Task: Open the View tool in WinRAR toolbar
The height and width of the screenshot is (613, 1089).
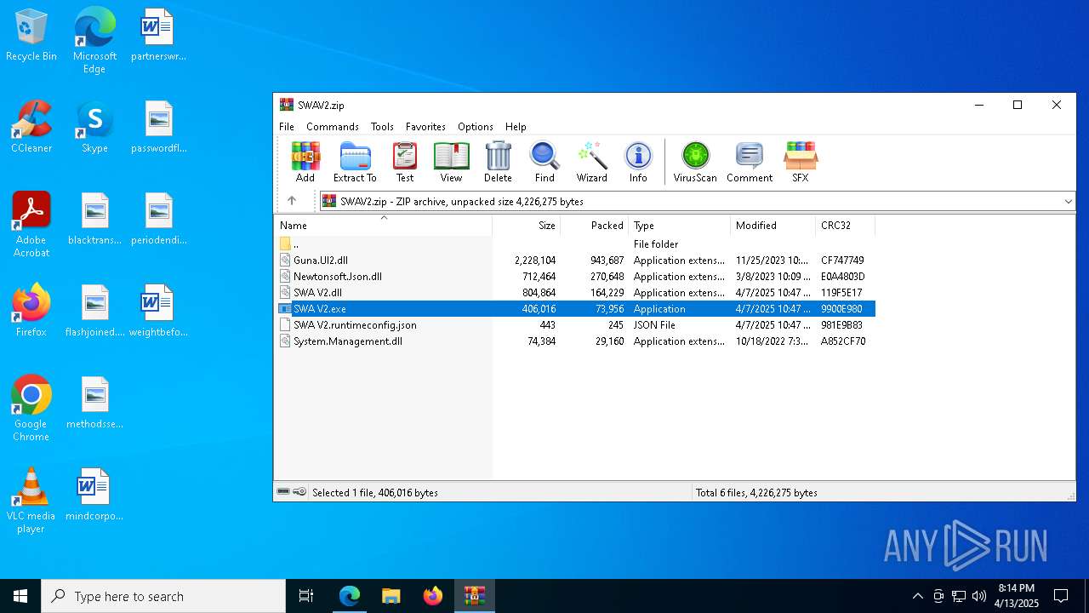Action: 451,163
